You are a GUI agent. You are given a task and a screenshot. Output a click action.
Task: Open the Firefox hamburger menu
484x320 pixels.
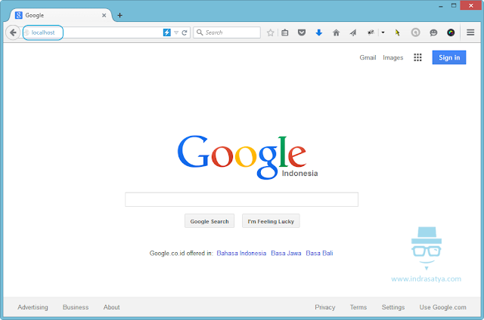470,32
